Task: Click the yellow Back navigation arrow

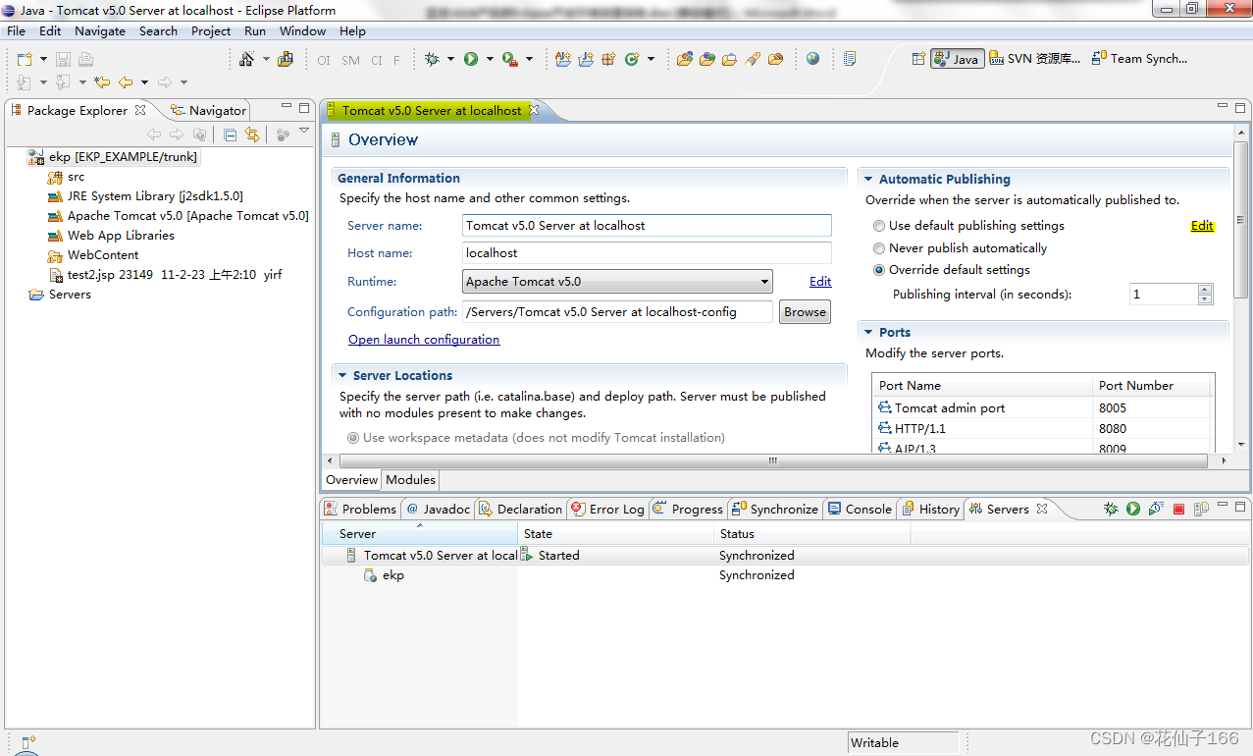Action: pos(126,82)
